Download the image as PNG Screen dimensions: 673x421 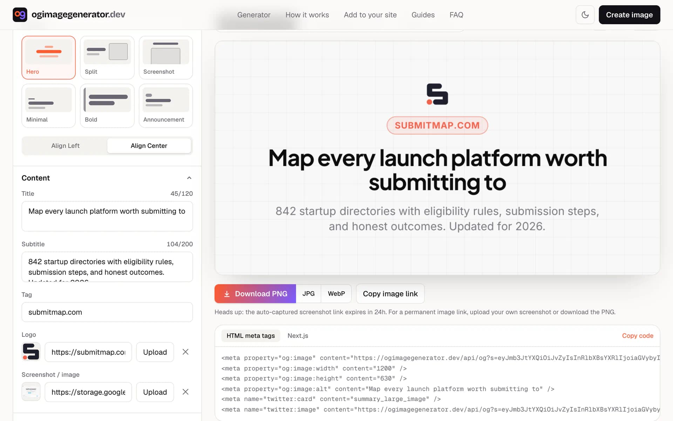255,294
